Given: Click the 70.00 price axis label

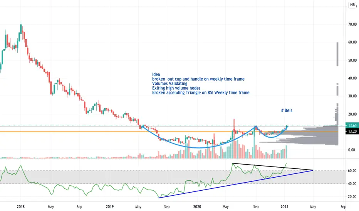Looking at the screenshot, I should point(352,24).
